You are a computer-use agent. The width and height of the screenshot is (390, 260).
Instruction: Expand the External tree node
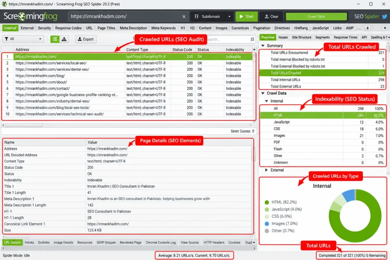point(266,170)
